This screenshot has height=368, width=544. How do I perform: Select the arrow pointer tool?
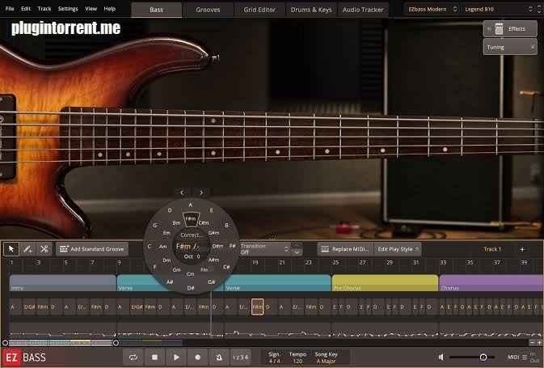click(x=11, y=249)
